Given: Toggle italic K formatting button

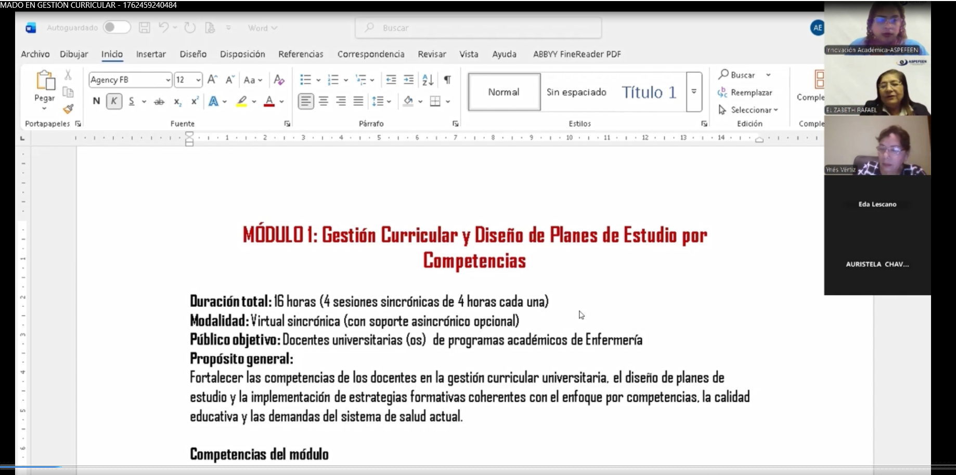Looking at the screenshot, I should click(x=114, y=101).
